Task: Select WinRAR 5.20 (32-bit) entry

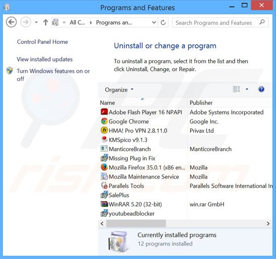Action: pos(135,204)
